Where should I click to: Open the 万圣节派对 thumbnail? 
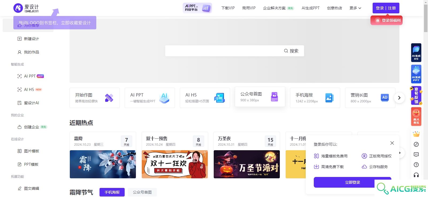click(x=247, y=164)
